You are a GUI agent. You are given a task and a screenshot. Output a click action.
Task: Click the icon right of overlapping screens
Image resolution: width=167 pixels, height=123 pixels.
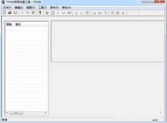point(105,13)
